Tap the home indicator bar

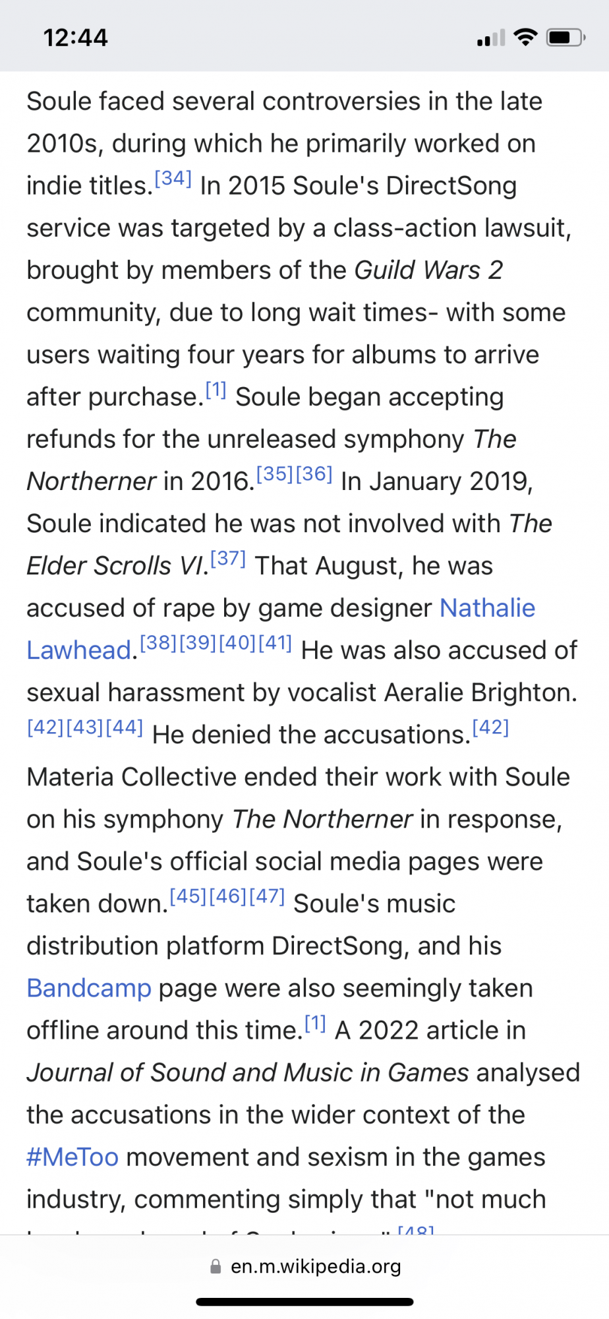point(304,1302)
